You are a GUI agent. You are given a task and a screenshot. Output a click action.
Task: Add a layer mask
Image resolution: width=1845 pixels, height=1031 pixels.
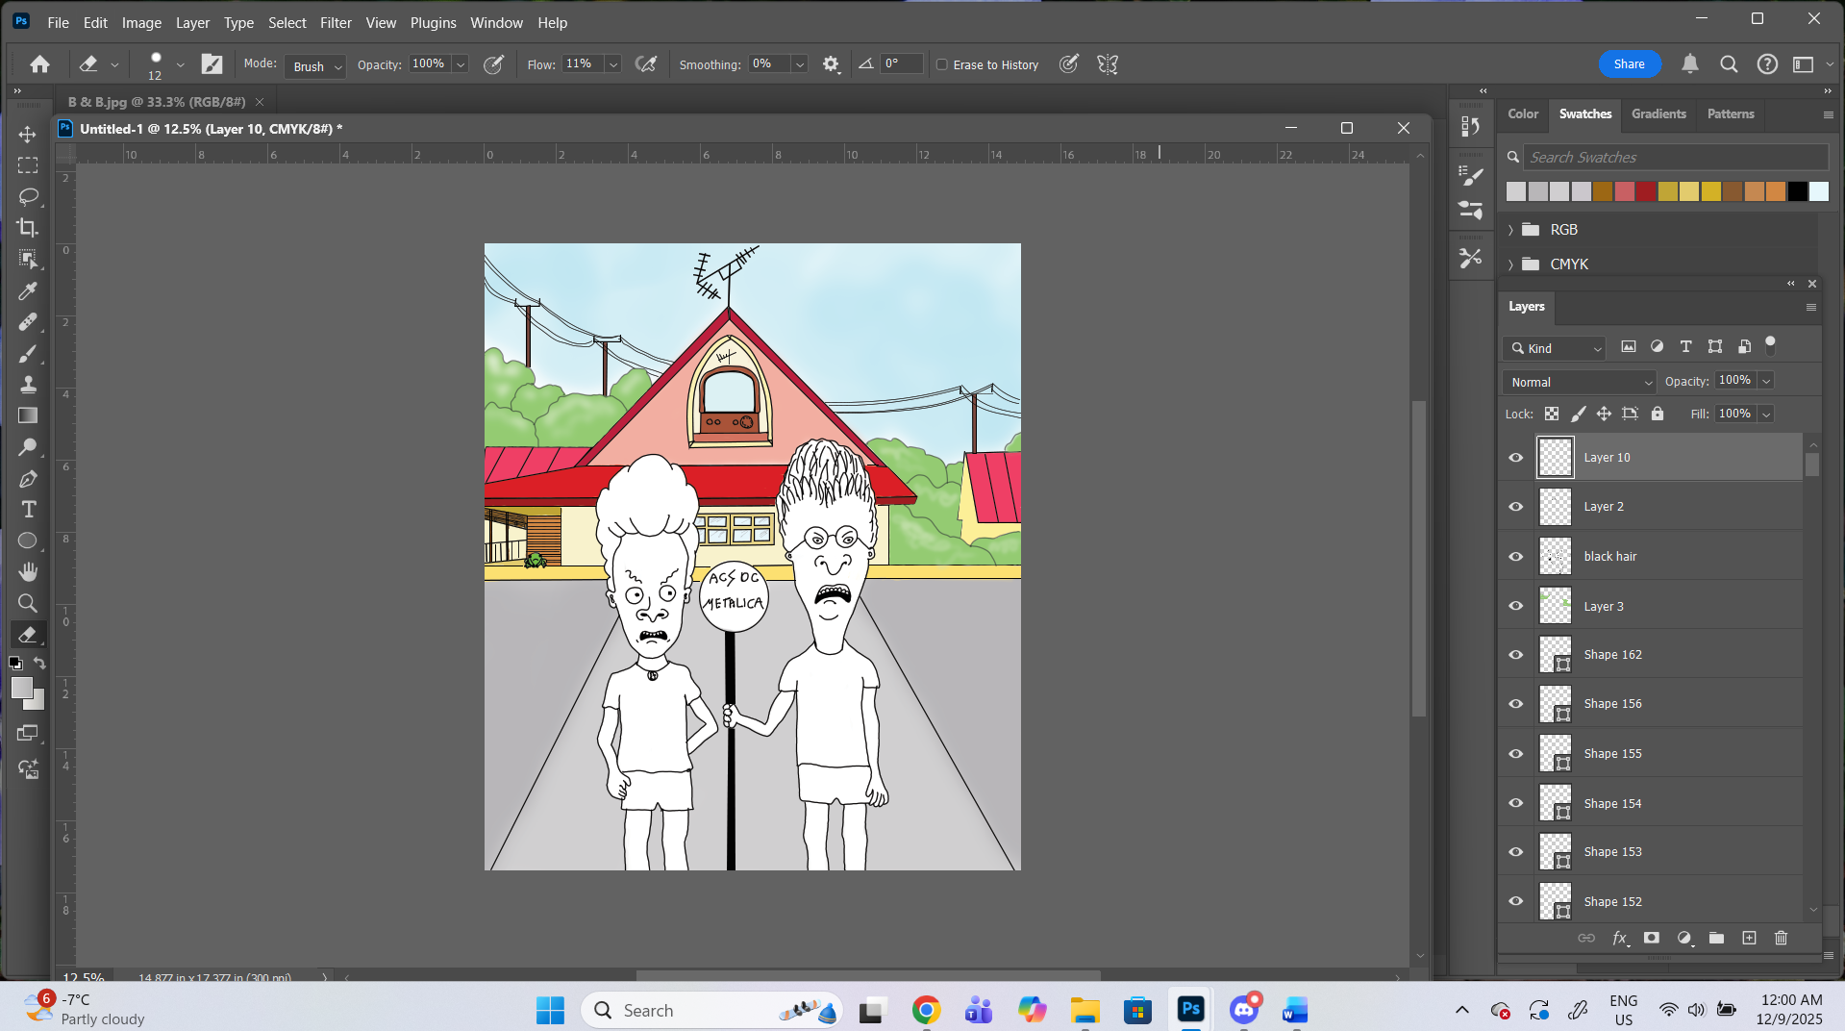pyautogui.click(x=1652, y=938)
